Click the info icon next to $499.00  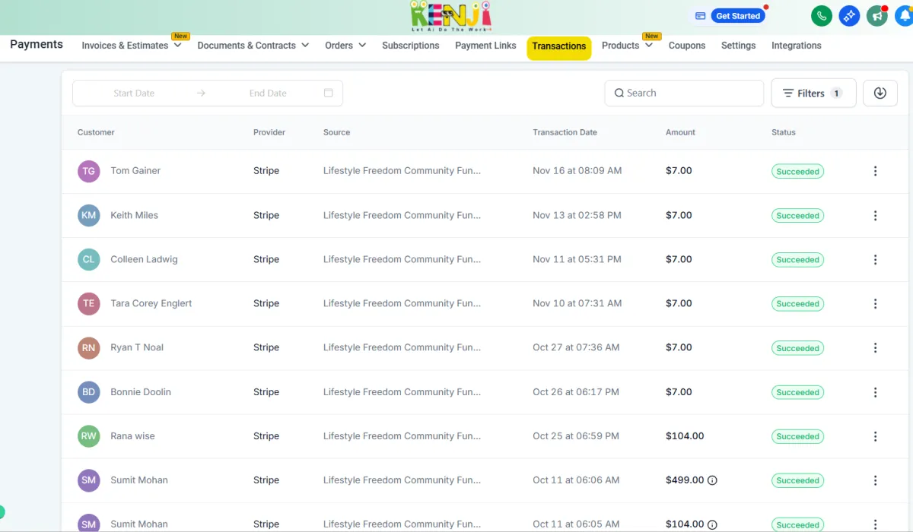[x=712, y=480]
